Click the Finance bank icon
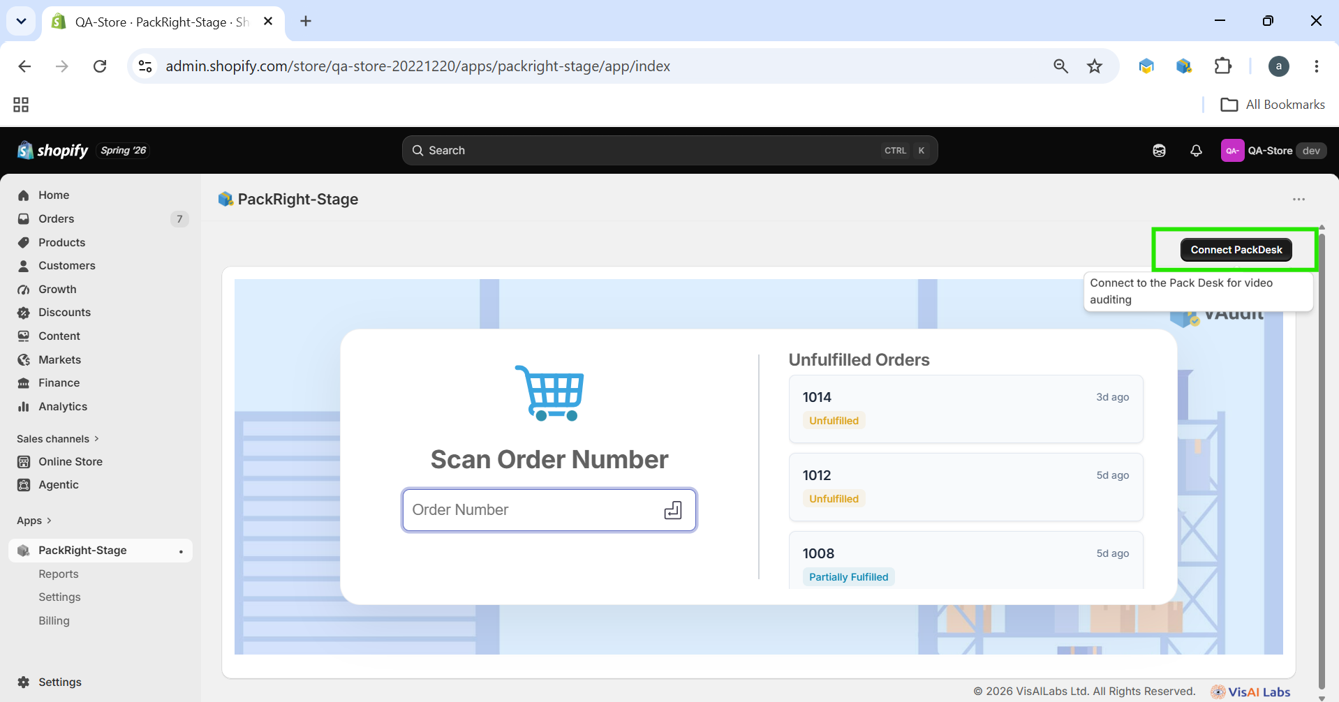Screen dimensions: 1339x702 click(24, 383)
